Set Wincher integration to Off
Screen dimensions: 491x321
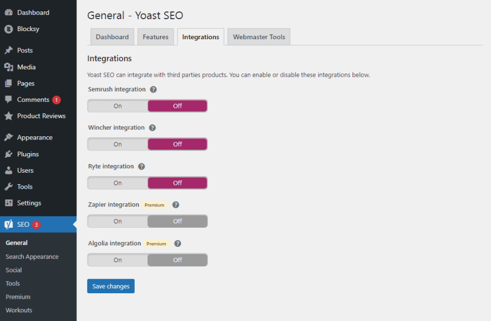tap(177, 144)
